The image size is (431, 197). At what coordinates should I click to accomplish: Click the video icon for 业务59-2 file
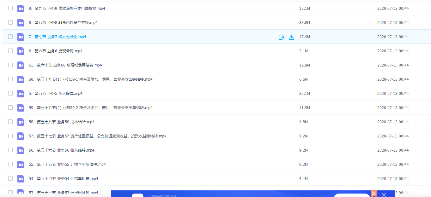pyautogui.click(x=21, y=108)
